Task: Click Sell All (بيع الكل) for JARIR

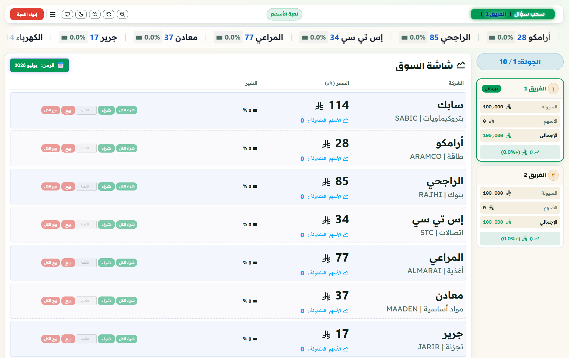Action: (x=51, y=339)
